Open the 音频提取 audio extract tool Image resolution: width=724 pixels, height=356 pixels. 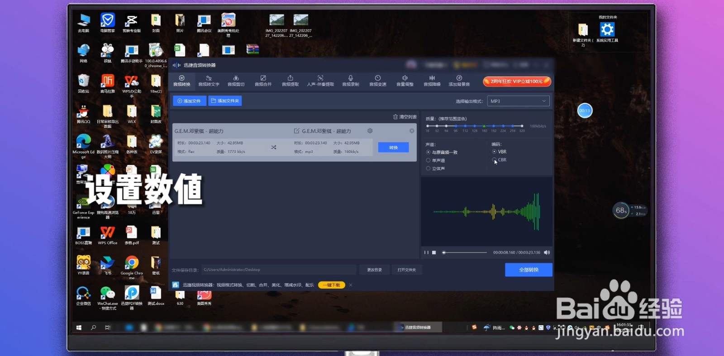coord(290,81)
